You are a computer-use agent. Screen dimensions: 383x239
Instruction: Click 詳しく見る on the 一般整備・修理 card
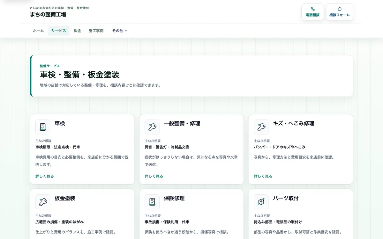(154, 176)
